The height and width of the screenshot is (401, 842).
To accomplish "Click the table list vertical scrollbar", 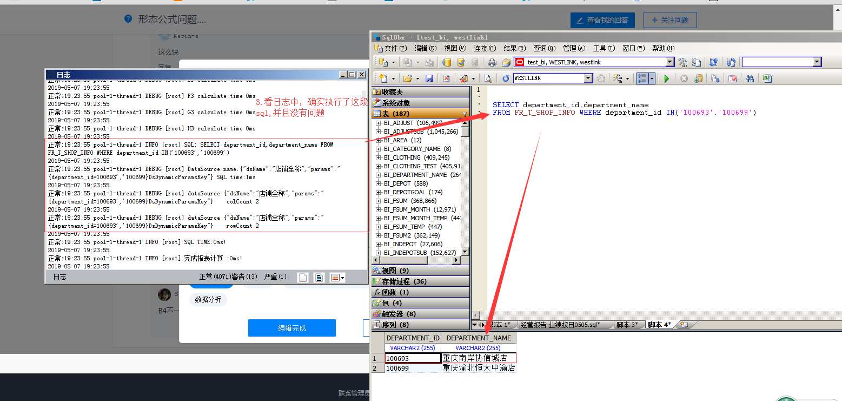I will point(465,187).
